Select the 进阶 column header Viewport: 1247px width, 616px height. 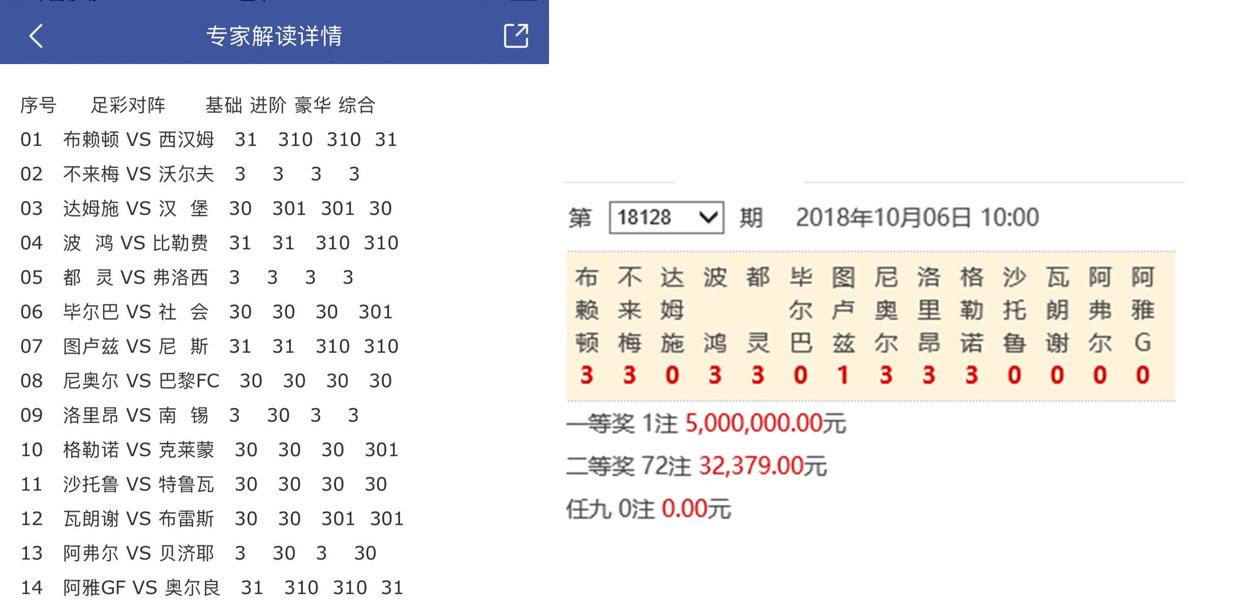(268, 105)
